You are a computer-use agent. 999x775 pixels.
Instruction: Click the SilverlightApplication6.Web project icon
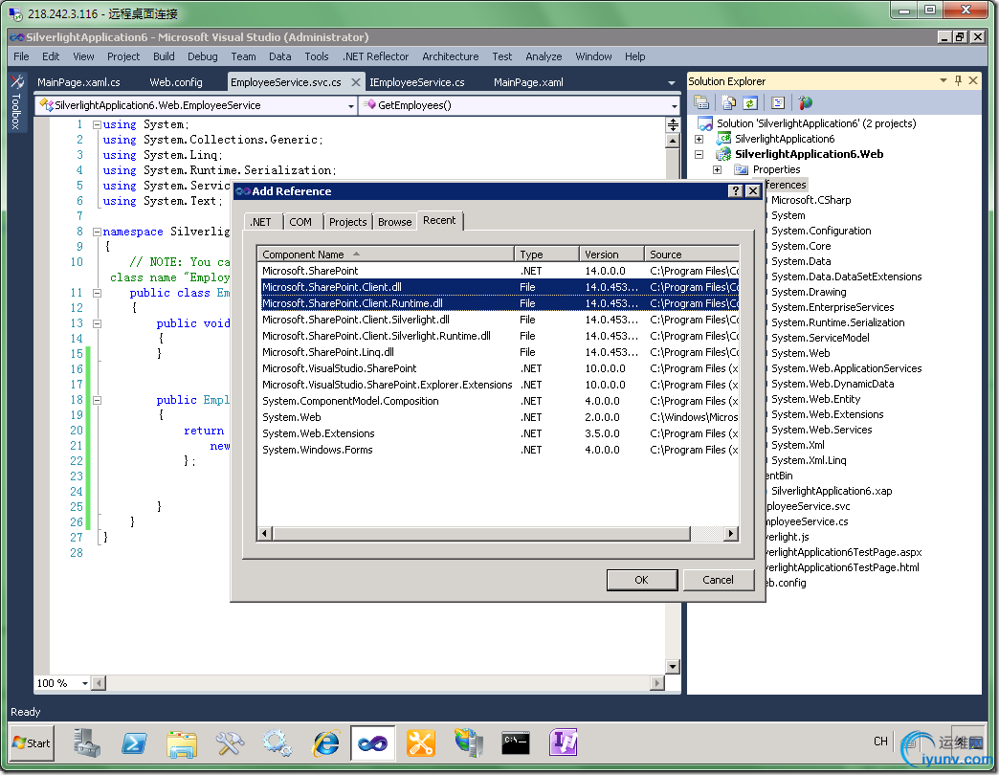click(x=723, y=153)
